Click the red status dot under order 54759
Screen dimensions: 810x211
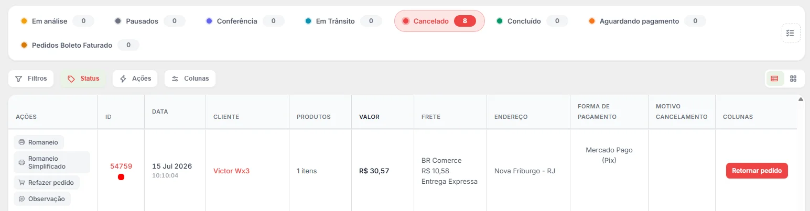click(x=121, y=177)
